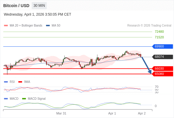Click the RSI blue legend swatch
The width and height of the screenshot is (174, 118).
click(6, 82)
